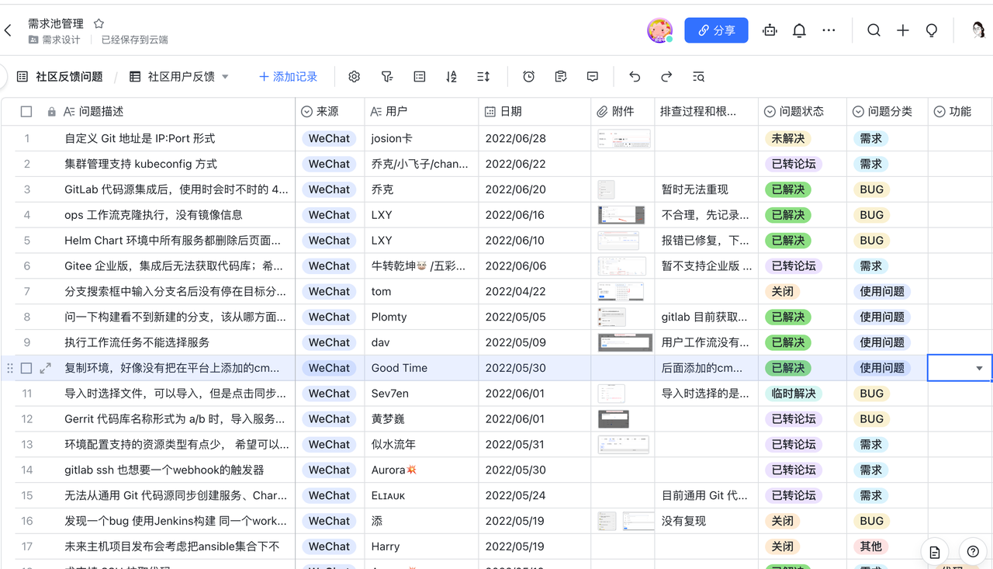
Task: Open the sort tool
Action: [452, 77]
